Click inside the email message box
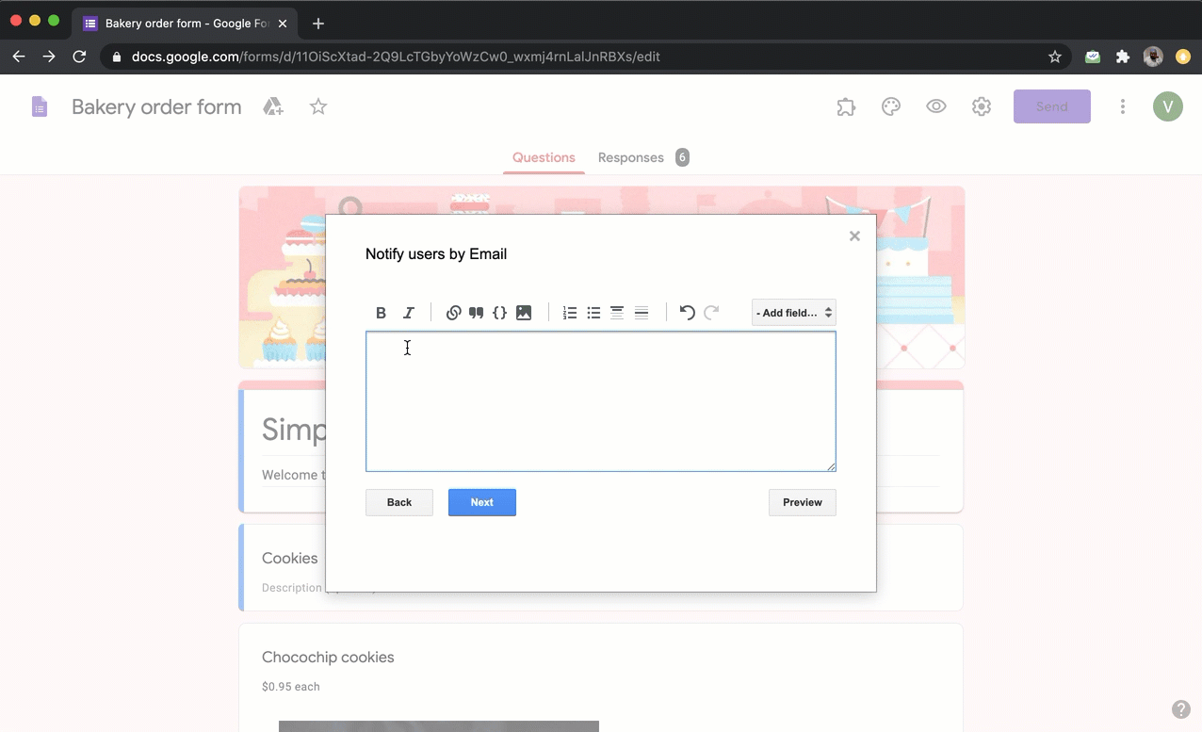1202x732 pixels. (600, 401)
